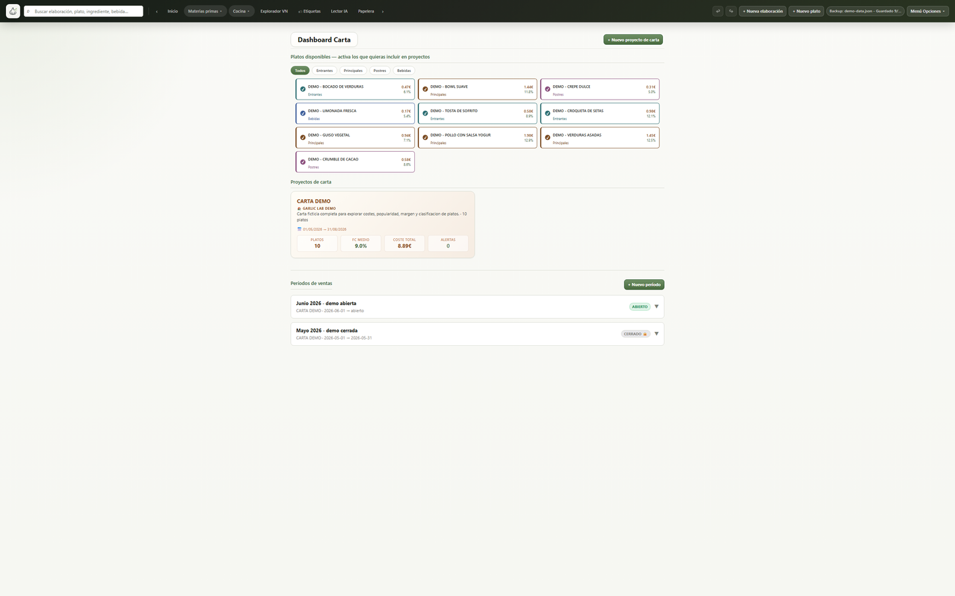Click the calendar icon in CARTA DEMO card
955x596 pixels.
pyautogui.click(x=299, y=229)
